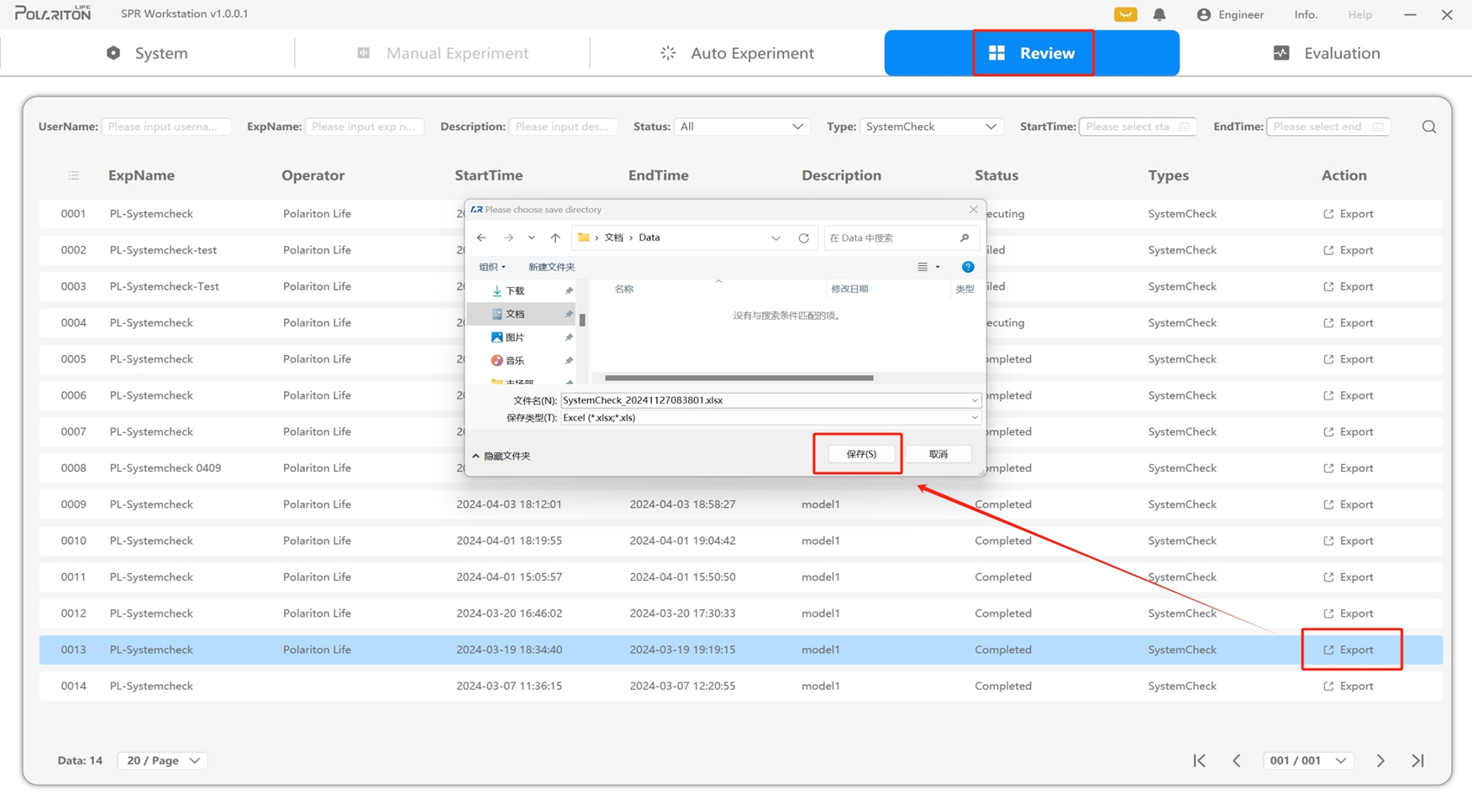Open the Status filter dropdown

tap(740, 127)
